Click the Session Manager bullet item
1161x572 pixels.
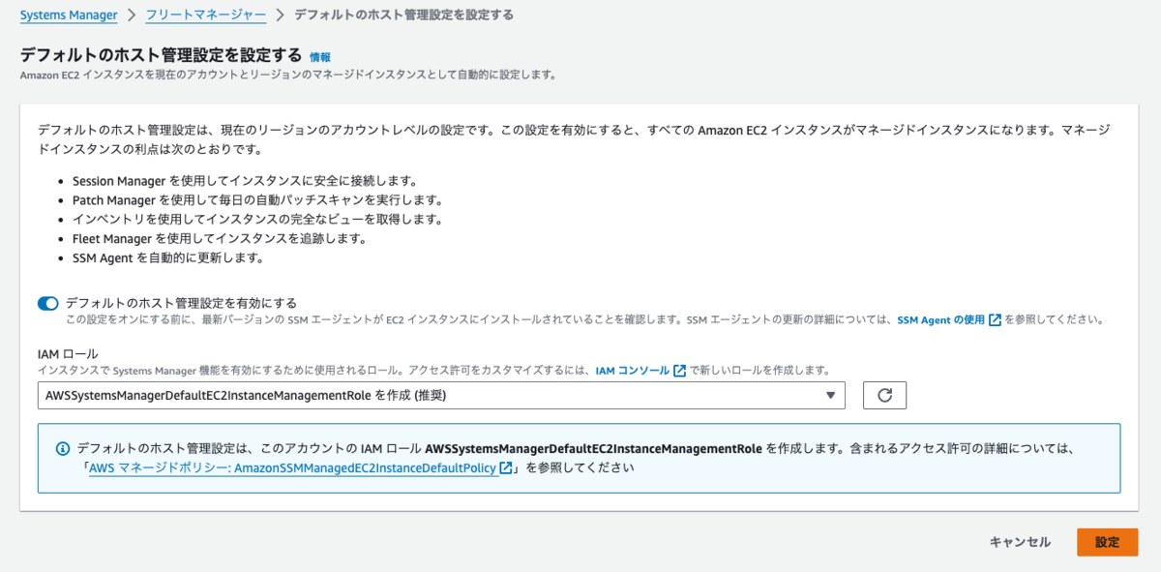pos(245,181)
